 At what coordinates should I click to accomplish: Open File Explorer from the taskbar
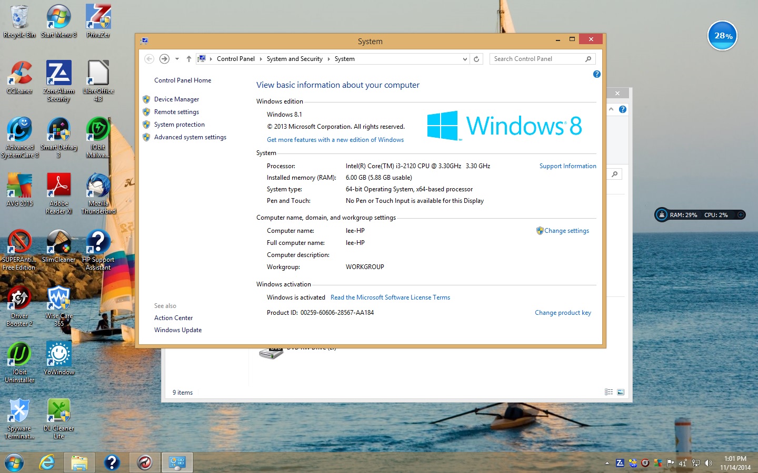click(x=79, y=462)
